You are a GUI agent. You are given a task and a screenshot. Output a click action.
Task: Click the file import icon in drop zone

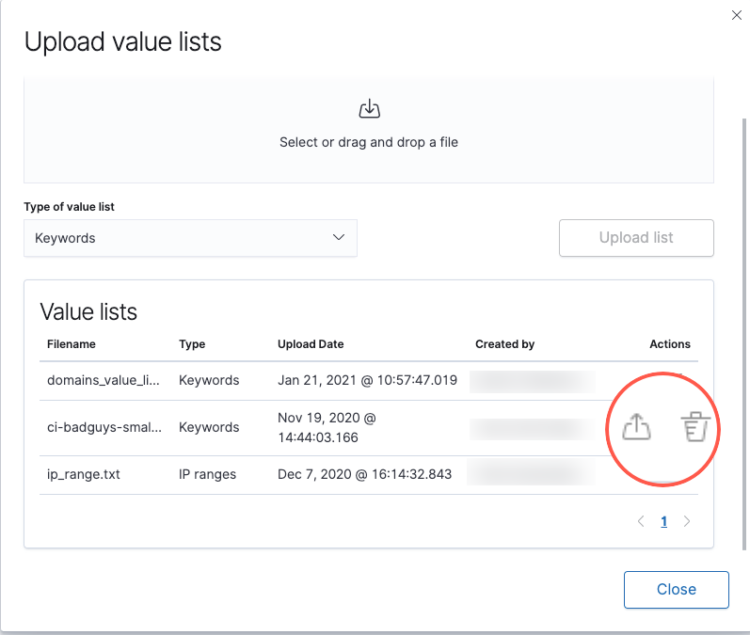tap(369, 110)
